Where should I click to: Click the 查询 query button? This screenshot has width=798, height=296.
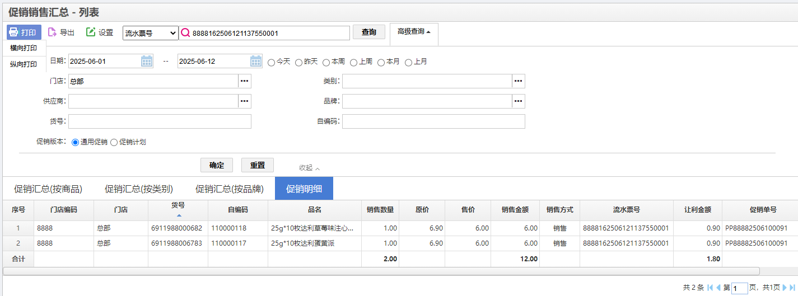click(369, 32)
